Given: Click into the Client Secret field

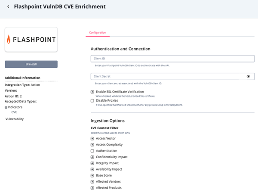Looking at the screenshot, I should pyautogui.click(x=168, y=76).
